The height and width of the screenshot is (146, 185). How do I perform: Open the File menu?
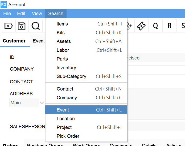click(x=7, y=14)
